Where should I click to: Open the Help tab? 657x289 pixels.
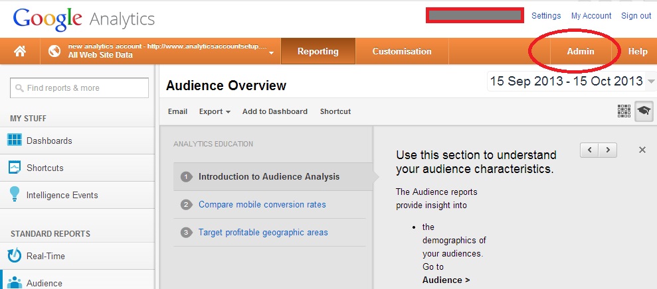point(638,52)
